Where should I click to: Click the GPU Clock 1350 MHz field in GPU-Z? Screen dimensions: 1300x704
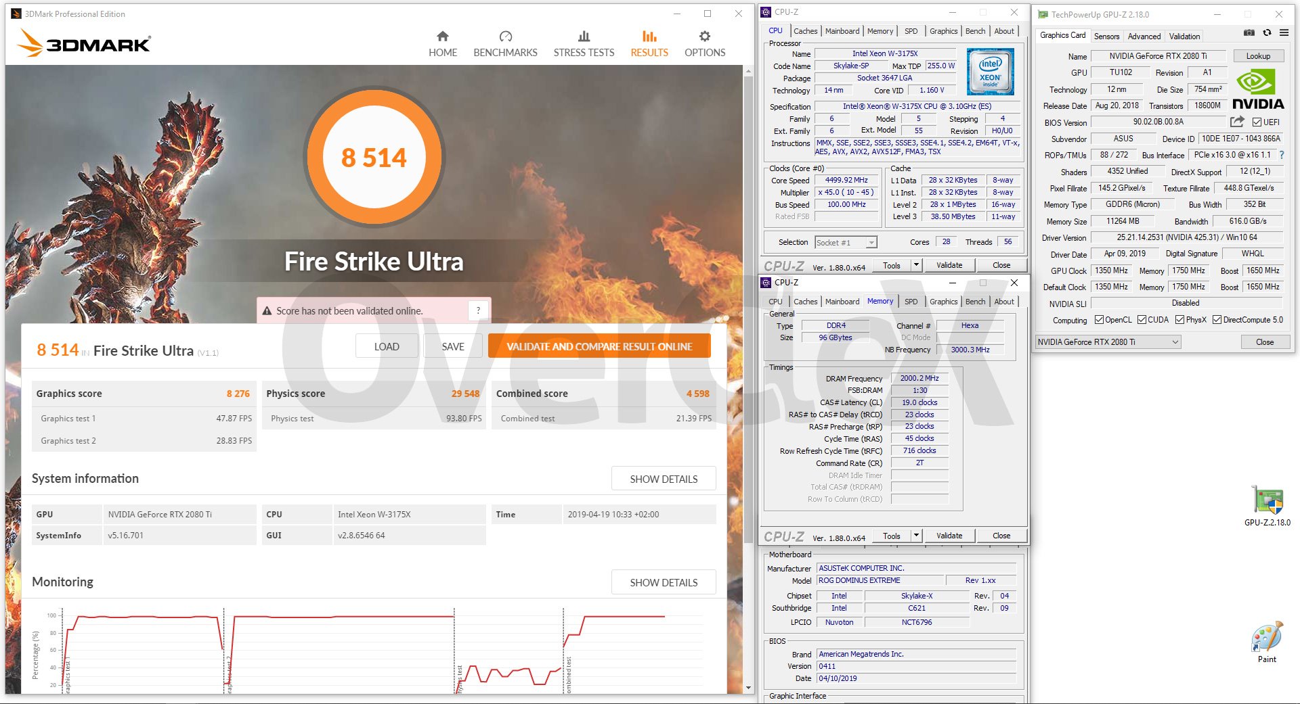1111,271
